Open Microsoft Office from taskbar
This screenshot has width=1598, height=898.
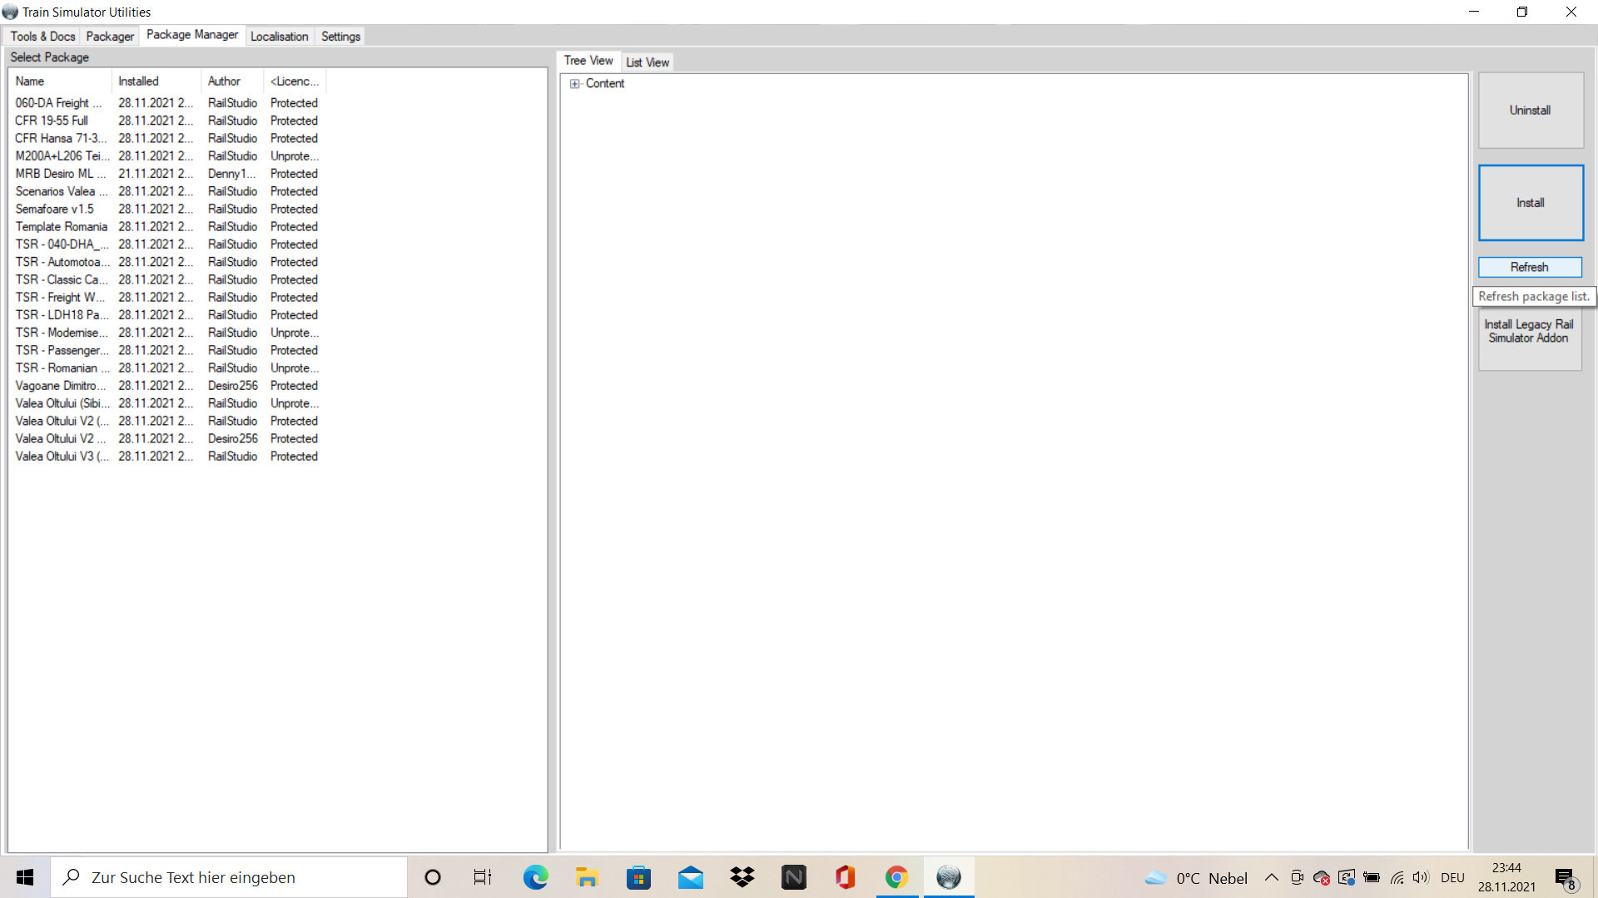click(846, 877)
